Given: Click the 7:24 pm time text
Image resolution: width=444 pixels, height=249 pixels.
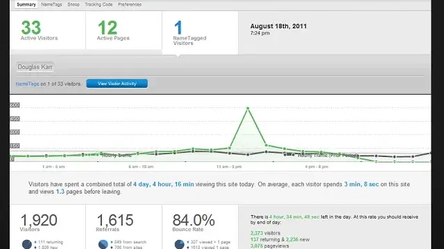Looking at the screenshot, I should click(260, 33).
